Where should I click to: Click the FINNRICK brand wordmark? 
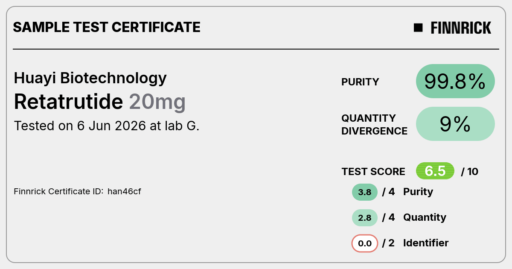[x=461, y=28]
